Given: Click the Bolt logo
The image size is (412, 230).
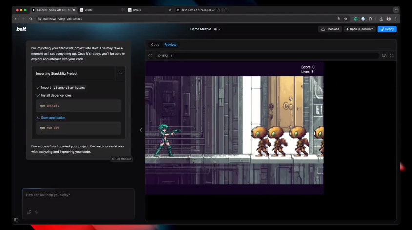Looking at the screenshot, I should (21, 29).
